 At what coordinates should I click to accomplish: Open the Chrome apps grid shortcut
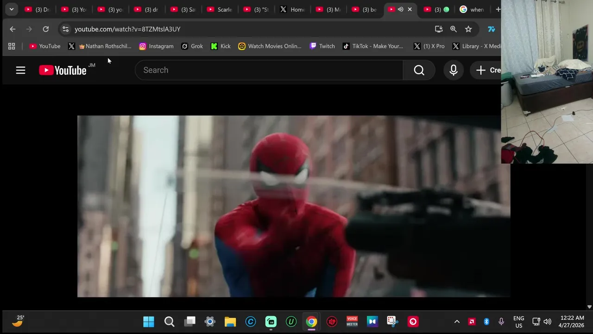[12, 46]
